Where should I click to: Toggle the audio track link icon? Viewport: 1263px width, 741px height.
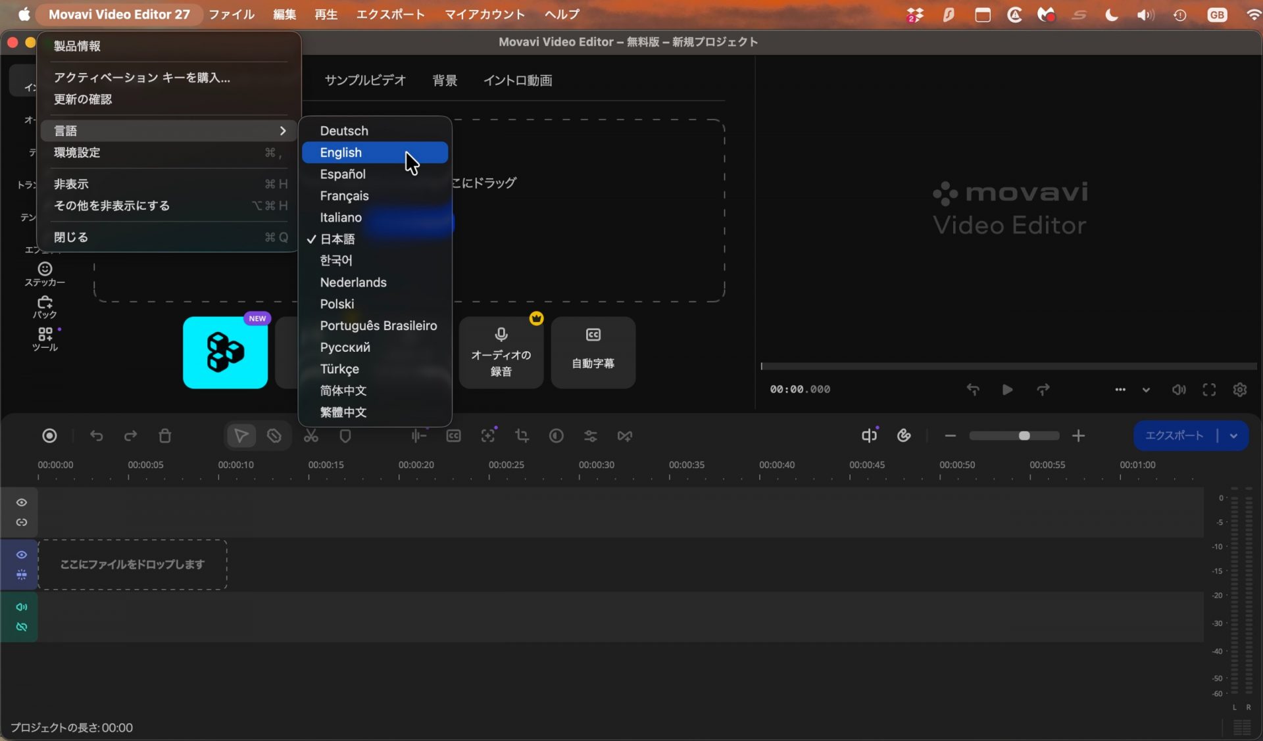(x=22, y=627)
